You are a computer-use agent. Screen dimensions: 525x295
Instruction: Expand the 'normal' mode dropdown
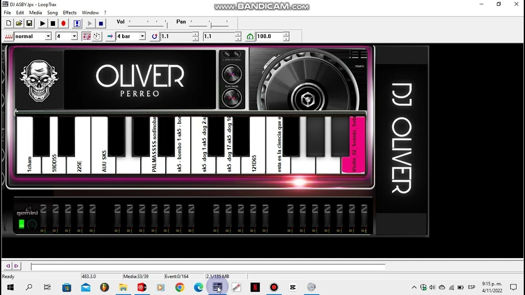coord(48,36)
